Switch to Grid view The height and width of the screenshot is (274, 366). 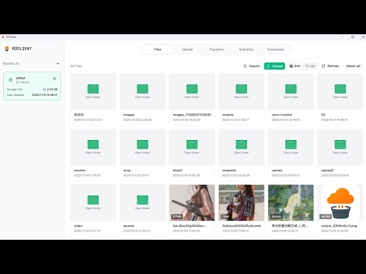295,66
